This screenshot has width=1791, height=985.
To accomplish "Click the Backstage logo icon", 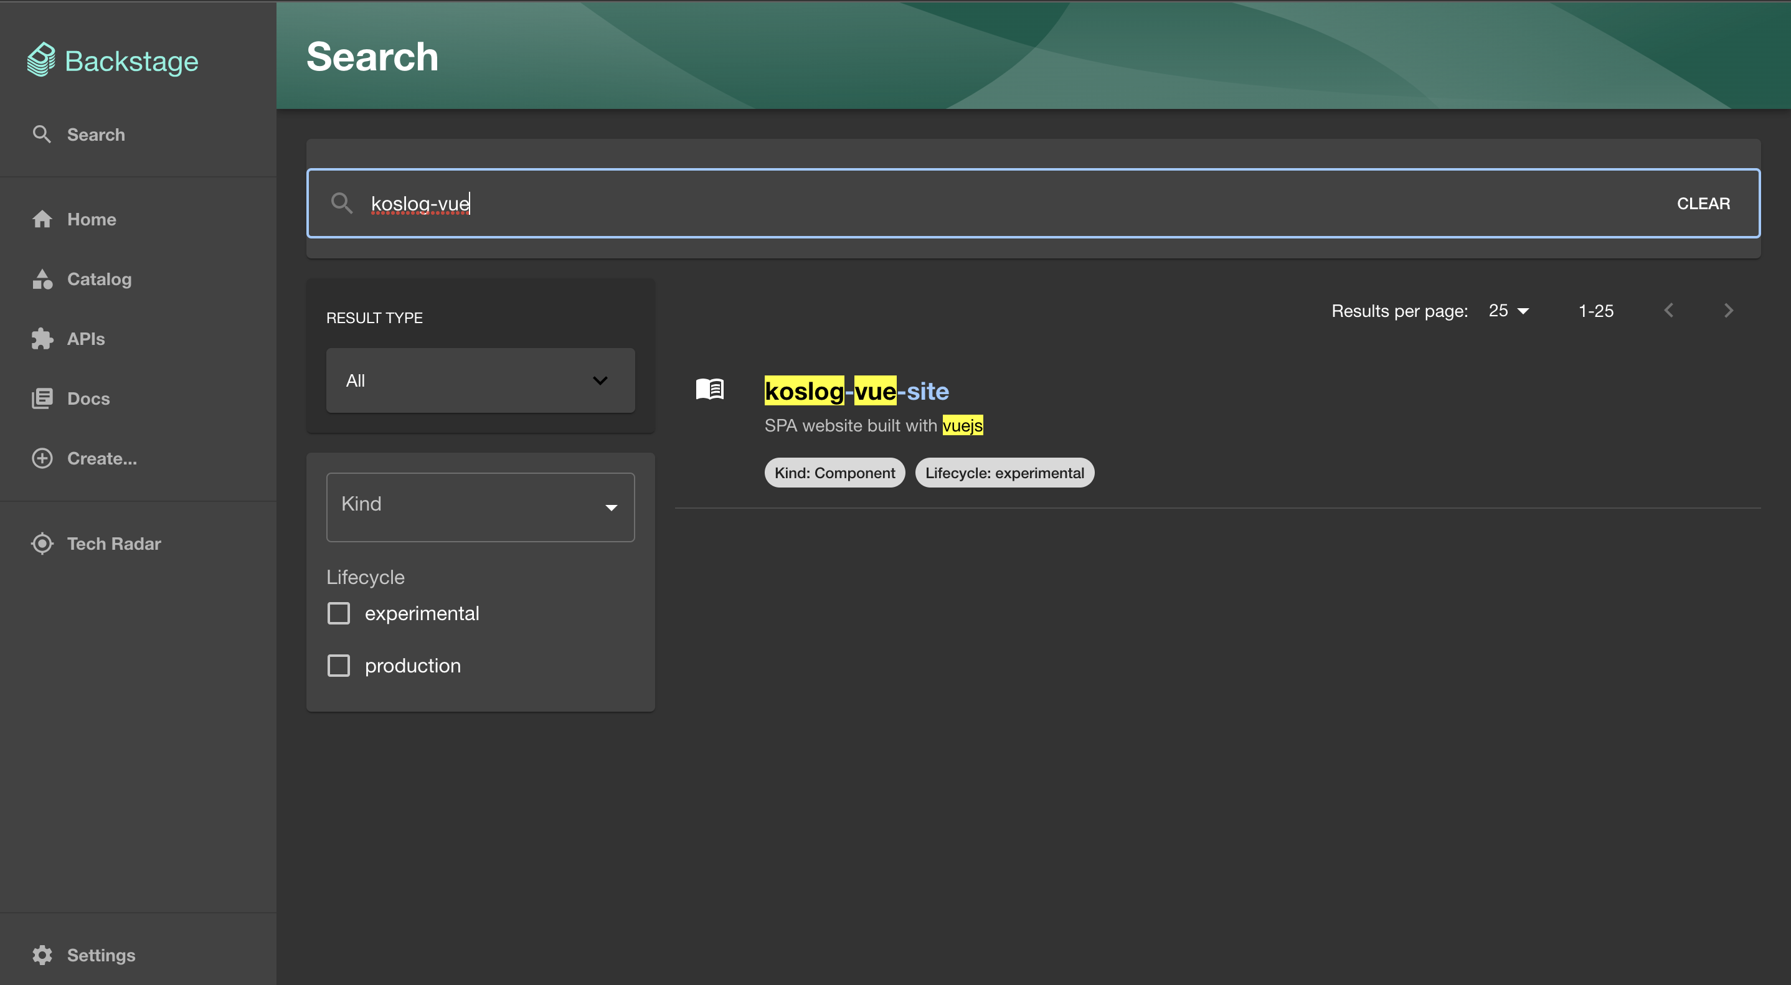I will point(40,57).
